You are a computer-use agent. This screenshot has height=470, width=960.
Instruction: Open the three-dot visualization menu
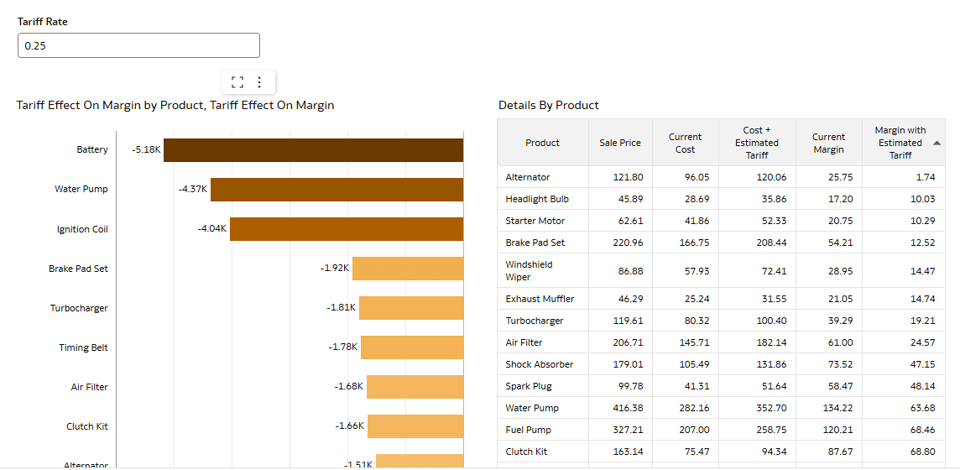[x=259, y=82]
